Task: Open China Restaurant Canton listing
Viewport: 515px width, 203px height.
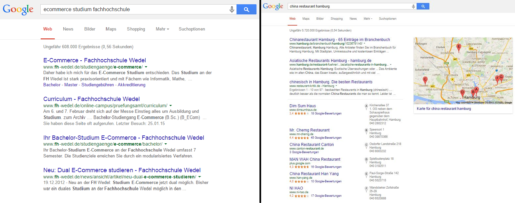Action: pos(312,145)
